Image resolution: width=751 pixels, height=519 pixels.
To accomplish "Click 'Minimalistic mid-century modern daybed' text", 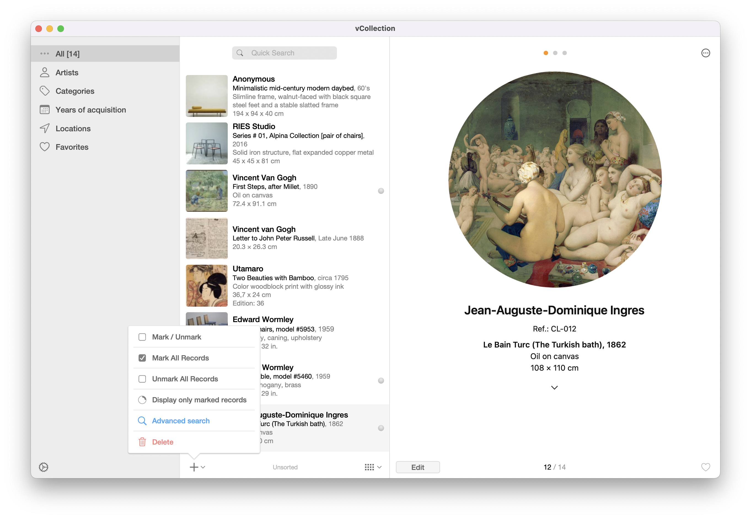I will [x=293, y=88].
